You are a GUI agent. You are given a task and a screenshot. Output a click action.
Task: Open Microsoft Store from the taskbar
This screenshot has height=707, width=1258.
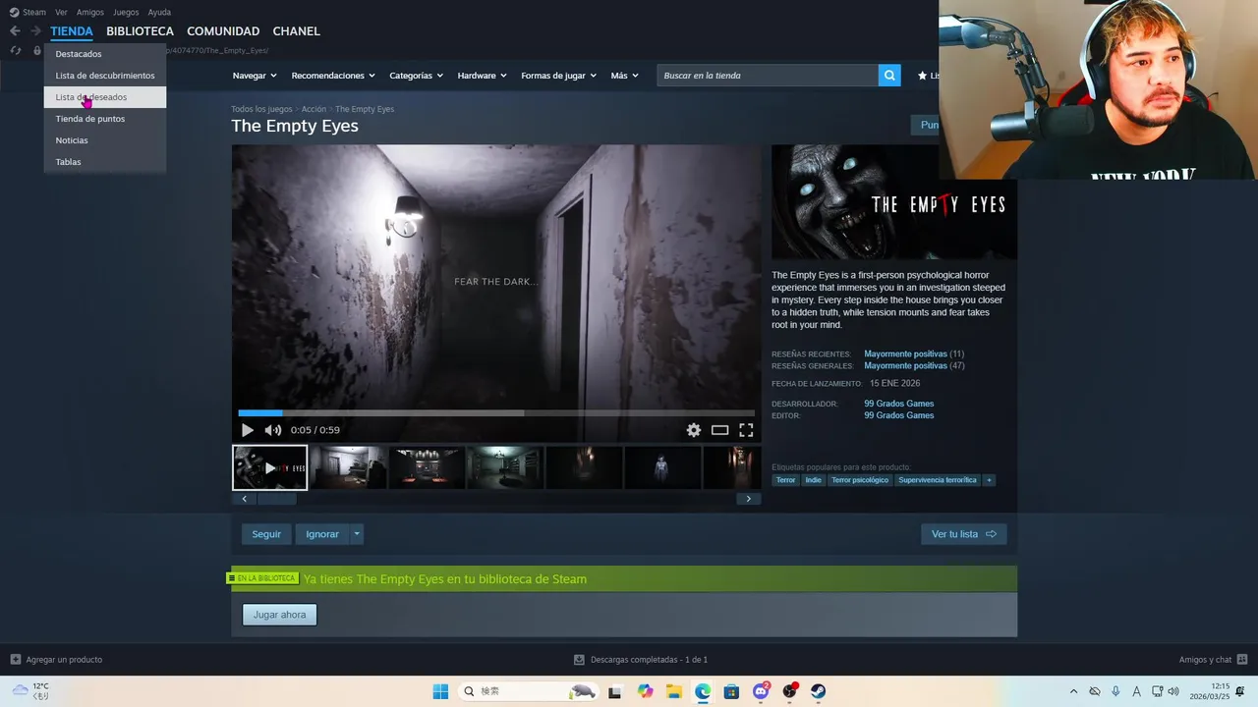731,691
